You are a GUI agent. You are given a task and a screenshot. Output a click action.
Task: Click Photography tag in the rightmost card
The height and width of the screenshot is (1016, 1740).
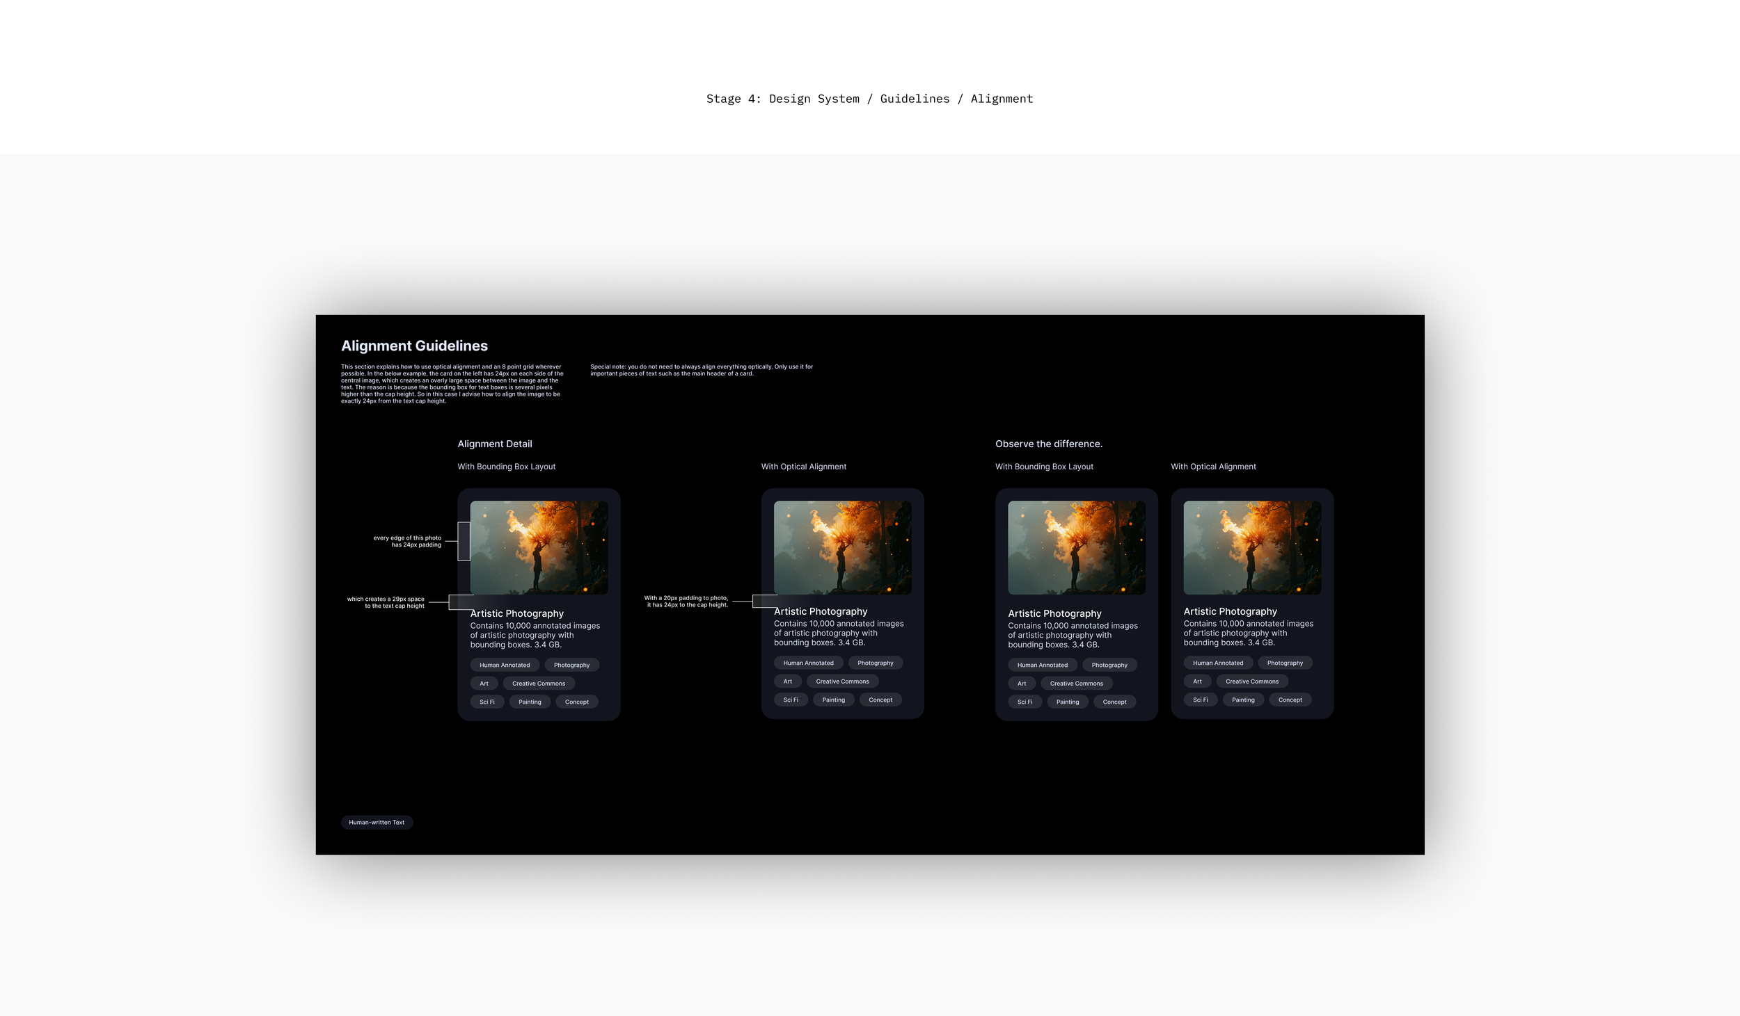click(x=1284, y=663)
